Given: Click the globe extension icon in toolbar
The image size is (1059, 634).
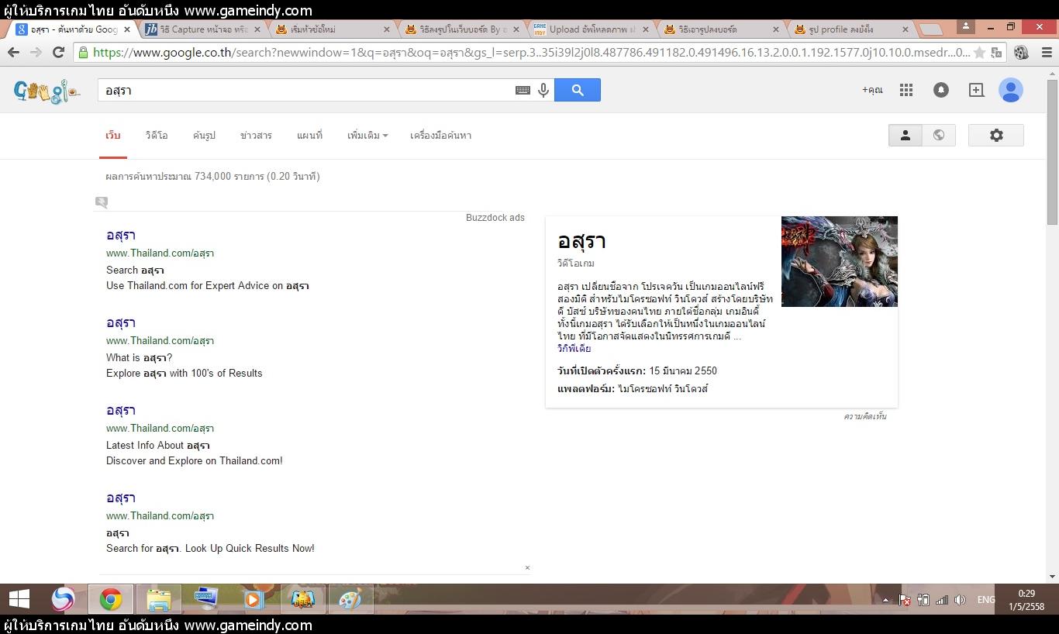Looking at the screenshot, I should (x=997, y=53).
